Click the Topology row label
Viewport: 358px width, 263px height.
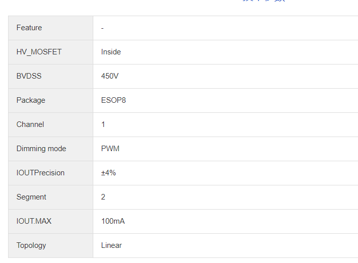coord(31,245)
